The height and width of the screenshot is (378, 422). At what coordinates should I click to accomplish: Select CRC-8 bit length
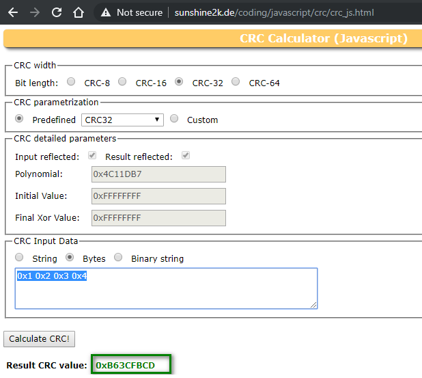click(71, 82)
